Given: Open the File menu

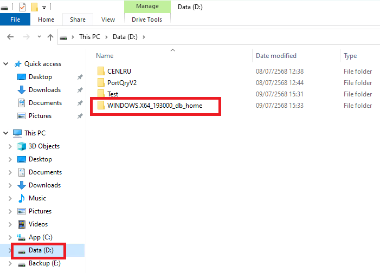Looking at the screenshot, I should [15, 19].
